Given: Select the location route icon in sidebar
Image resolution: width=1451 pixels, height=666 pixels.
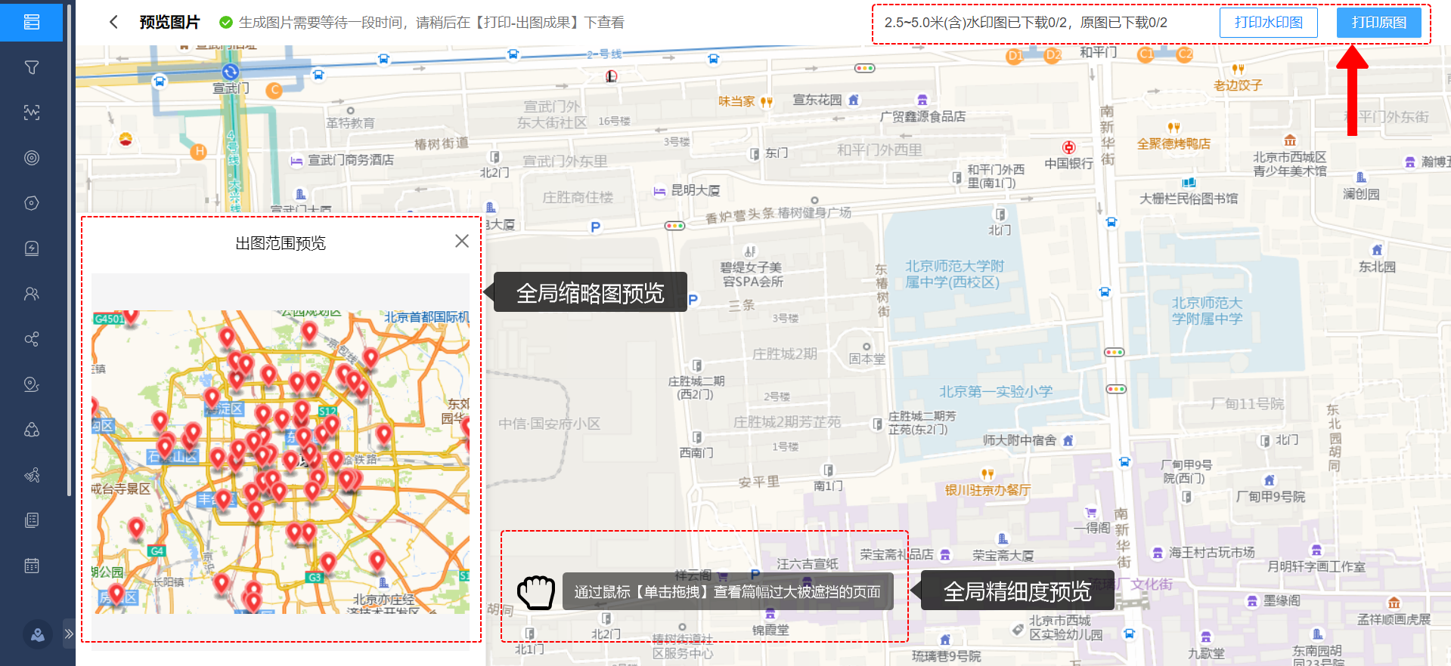Looking at the screenshot, I should (x=32, y=384).
